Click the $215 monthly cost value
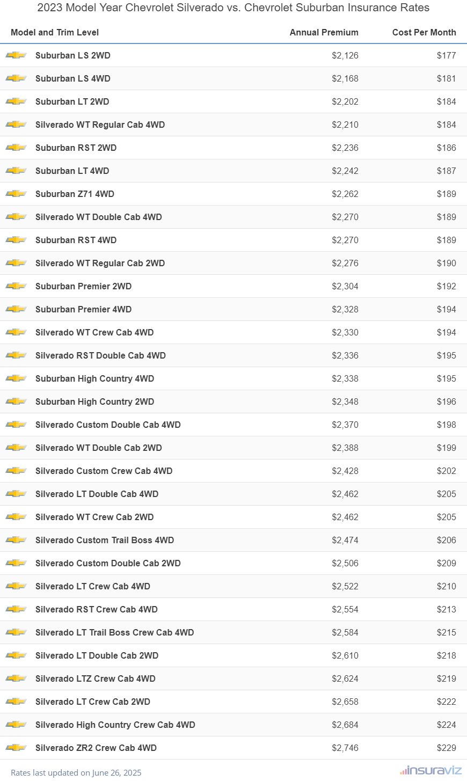Image resolution: width=467 pixels, height=781 pixels. [447, 632]
